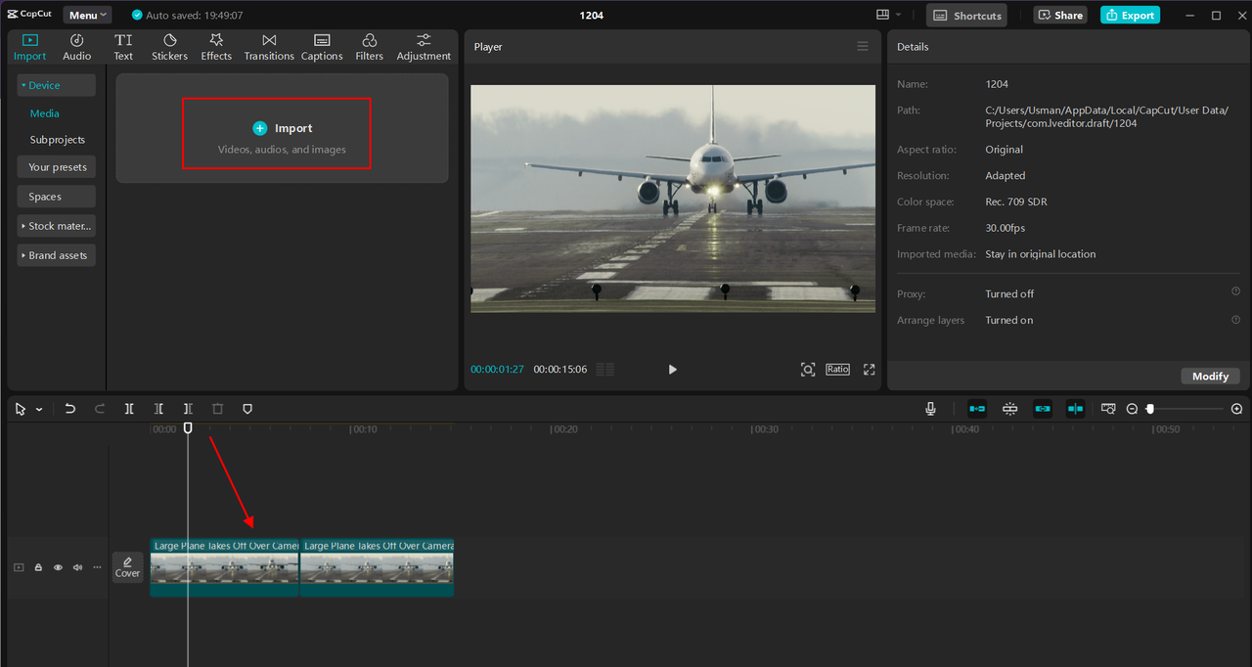Screen dimensions: 1252x667
Task: Toggle main track magnet
Action: (x=977, y=409)
